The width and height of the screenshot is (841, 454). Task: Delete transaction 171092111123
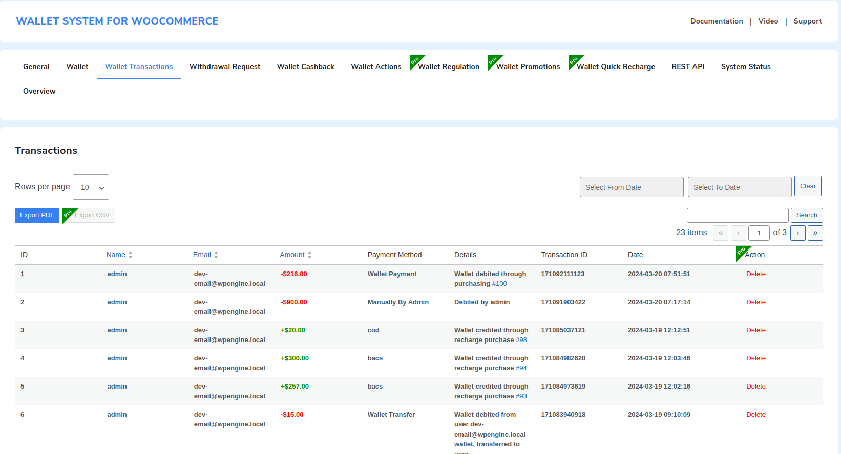(755, 274)
